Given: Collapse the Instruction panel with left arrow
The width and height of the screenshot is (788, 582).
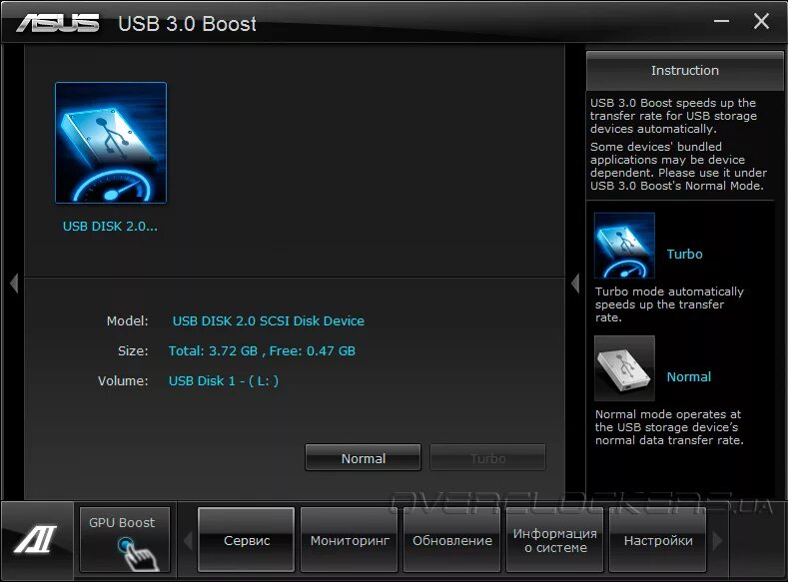Looking at the screenshot, I should [x=575, y=284].
